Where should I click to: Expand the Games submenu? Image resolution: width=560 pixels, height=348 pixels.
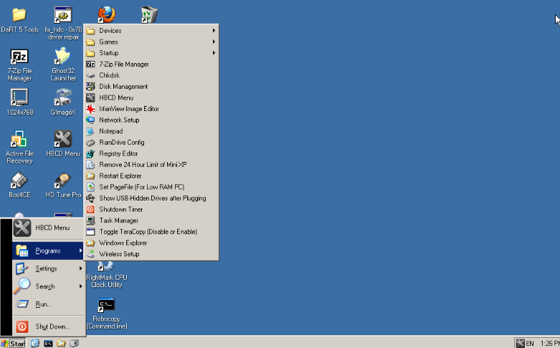151,42
